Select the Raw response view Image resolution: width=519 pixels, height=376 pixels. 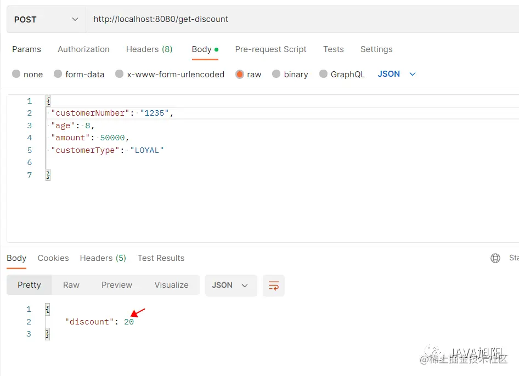click(x=71, y=285)
